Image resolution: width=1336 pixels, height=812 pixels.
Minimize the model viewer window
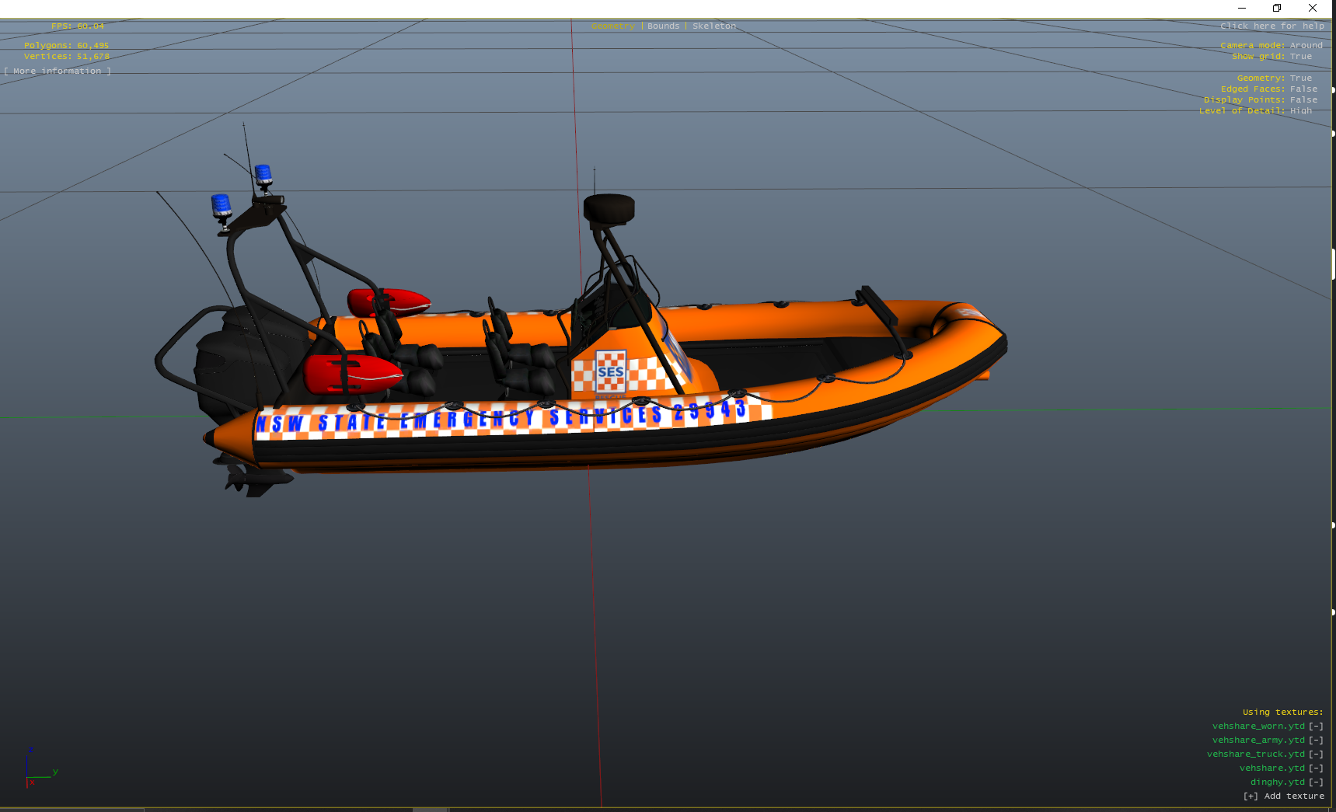pos(1242,8)
